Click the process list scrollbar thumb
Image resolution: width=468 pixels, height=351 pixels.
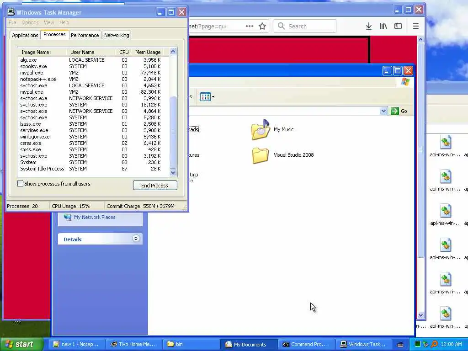(x=173, y=132)
